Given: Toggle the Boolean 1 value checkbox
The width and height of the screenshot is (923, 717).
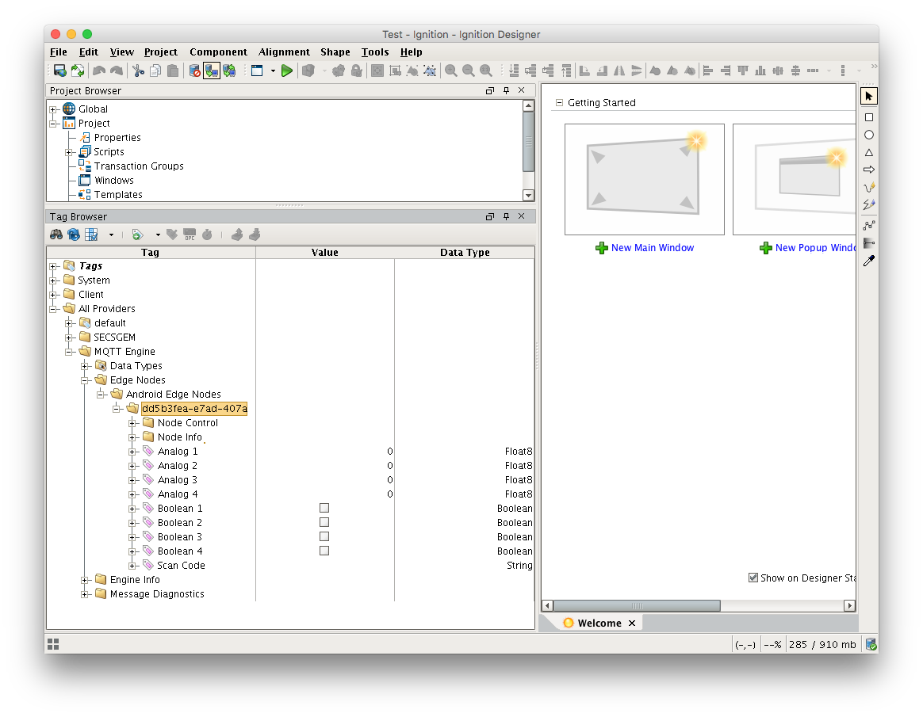Looking at the screenshot, I should (x=324, y=508).
